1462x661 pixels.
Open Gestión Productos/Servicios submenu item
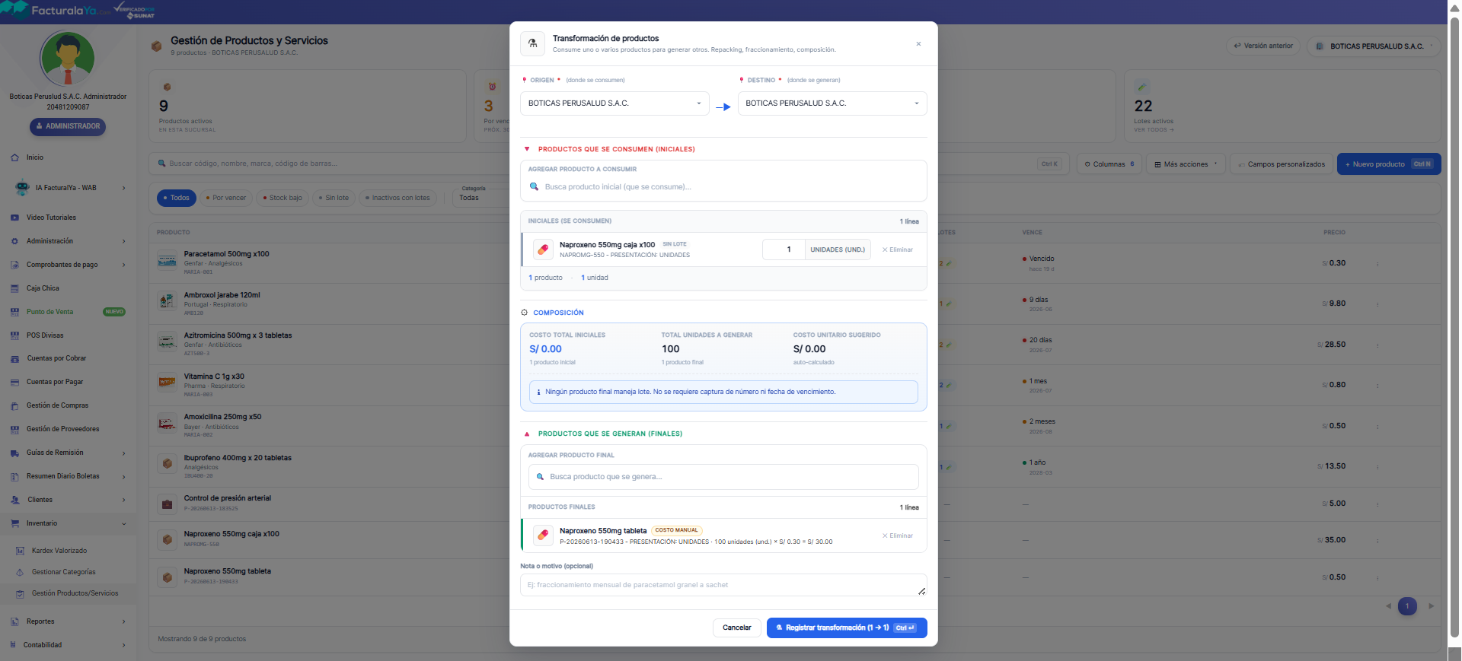click(x=75, y=593)
